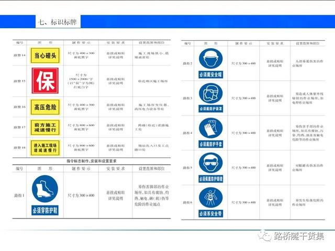Click the 路指 6 row number cell
Viewport: 335px width, 251px height.
pos(187,202)
